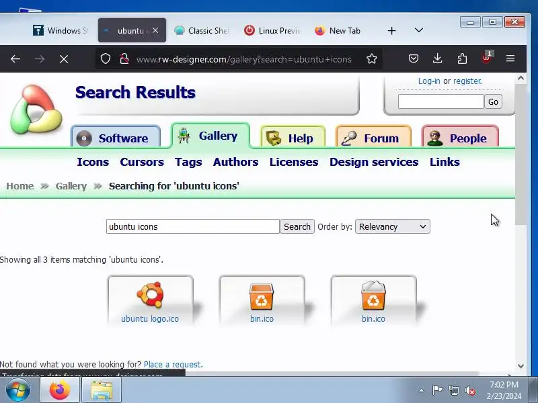Open the ubuntu logo.ico link
The height and width of the screenshot is (403, 538).
(x=150, y=318)
